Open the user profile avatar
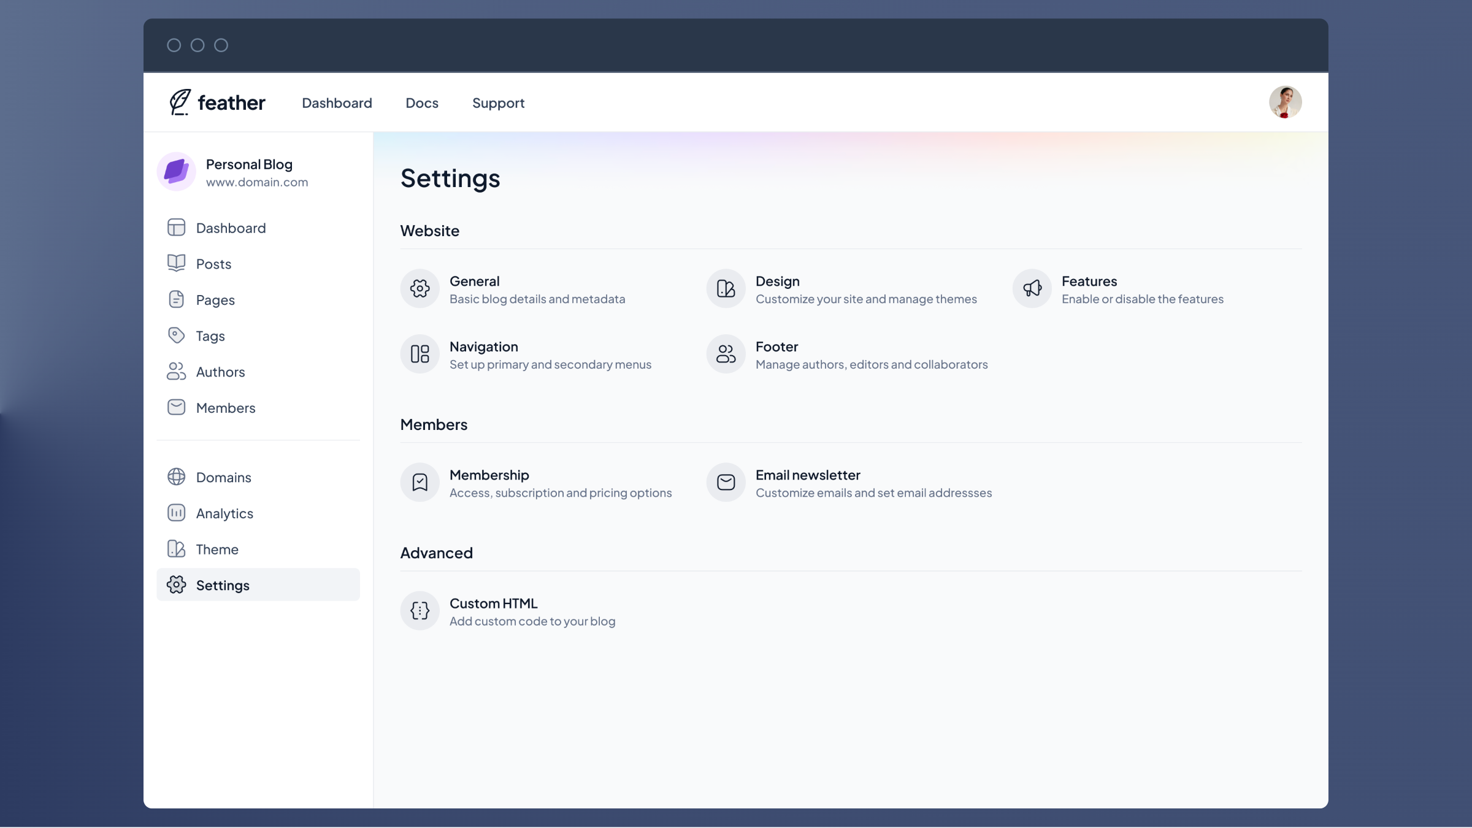 1285,102
